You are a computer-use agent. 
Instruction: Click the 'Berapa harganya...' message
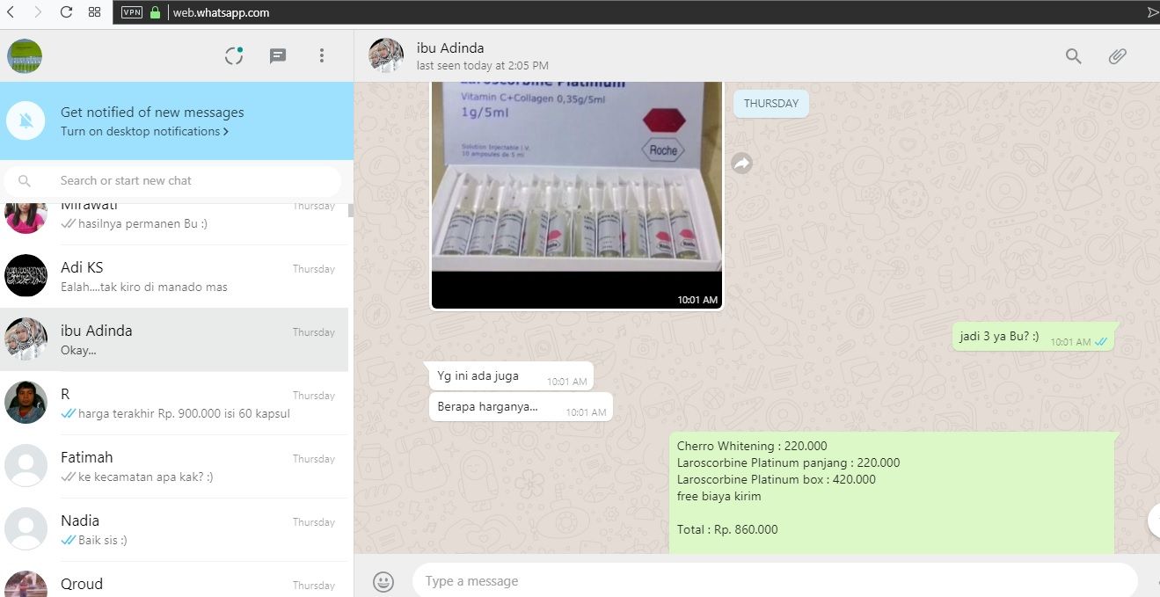pos(521,407)
